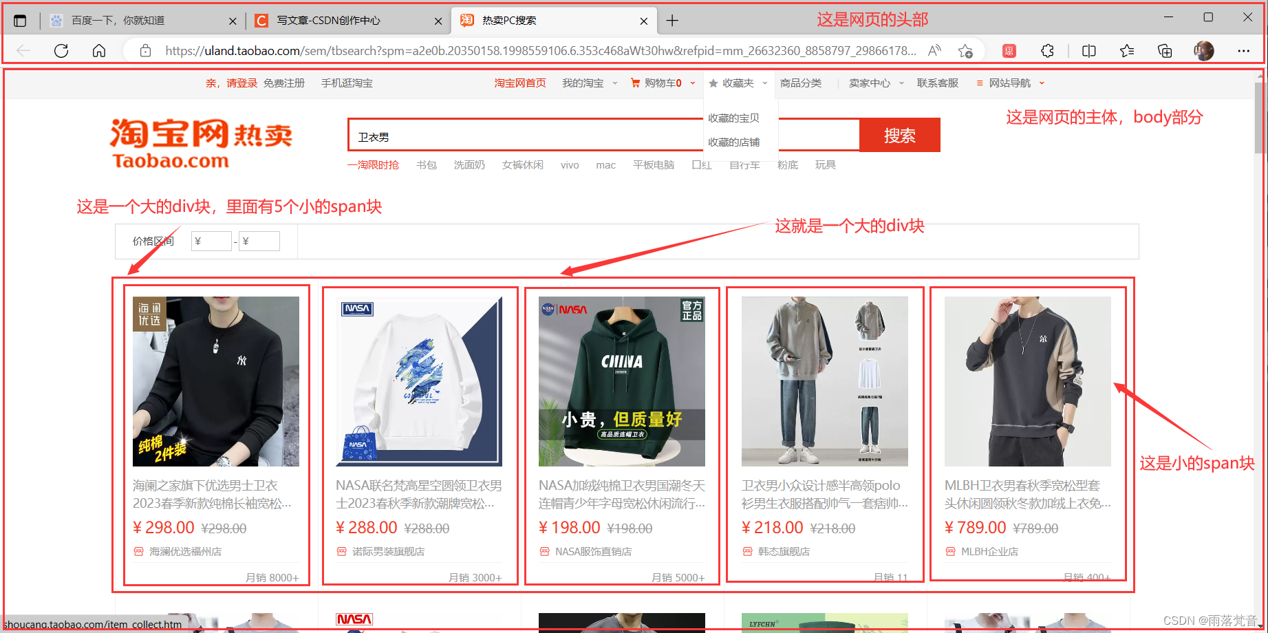Viewport: 1268px width, 633px height.
Task: Click the 洗面奶 hot keyword
Action: [469, 165]
